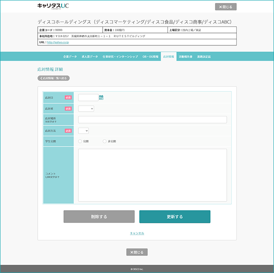Click the ディスコホールディングス company title
274x273 pixels.
click(134, 22)
